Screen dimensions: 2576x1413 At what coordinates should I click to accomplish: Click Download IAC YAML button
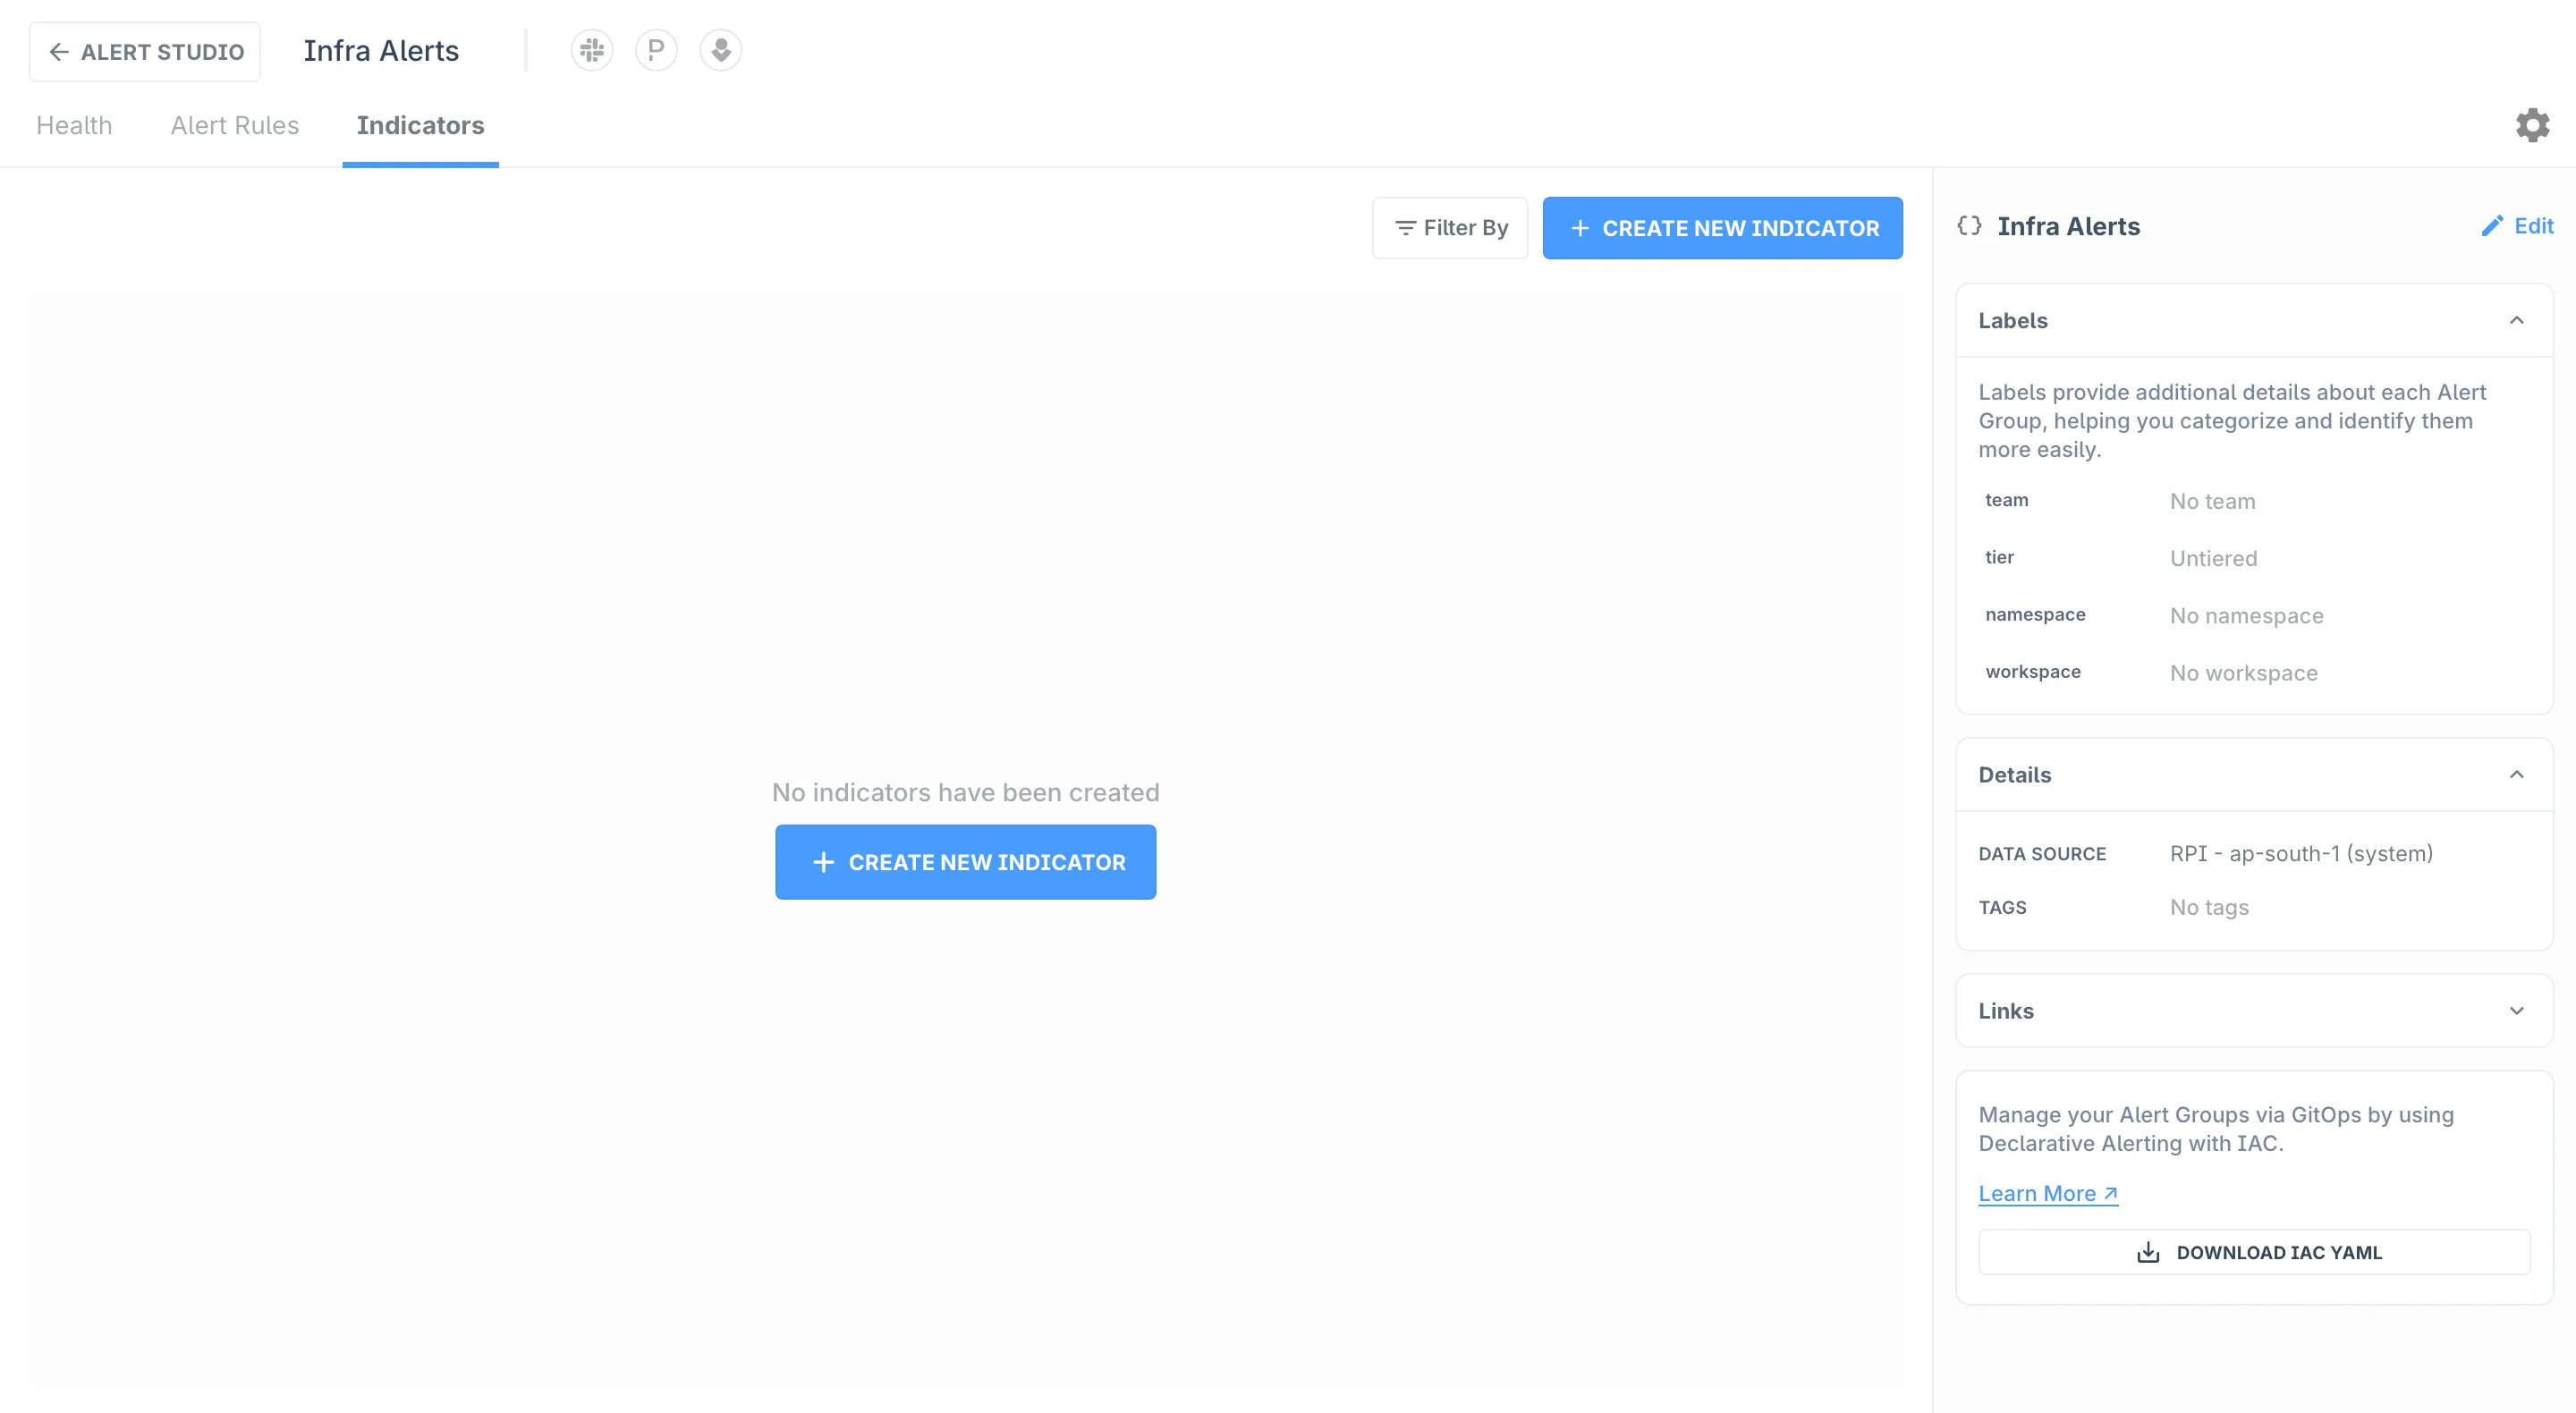2278,1252
